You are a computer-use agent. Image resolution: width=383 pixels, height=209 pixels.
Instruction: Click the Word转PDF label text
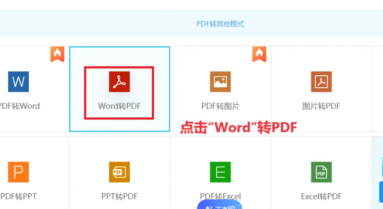[x=120, y=106]
